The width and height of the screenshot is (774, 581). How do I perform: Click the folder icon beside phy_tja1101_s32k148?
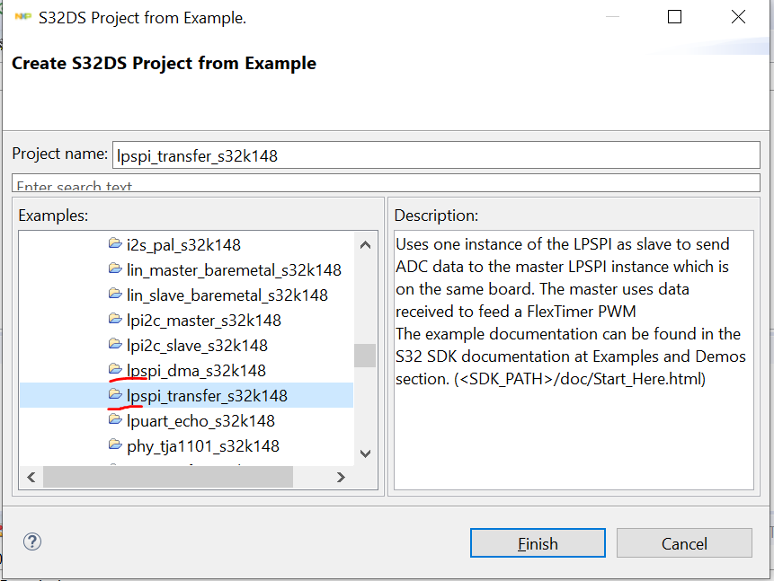pyautogui.click(x=116, y=445)
